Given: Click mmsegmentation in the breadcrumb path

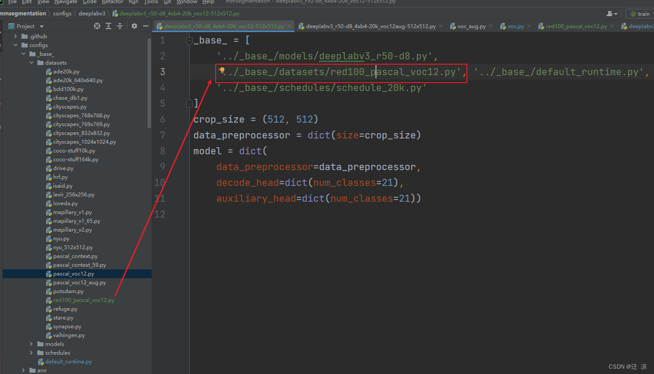Looking at the screenshot, I should click(x=23, y=14).
